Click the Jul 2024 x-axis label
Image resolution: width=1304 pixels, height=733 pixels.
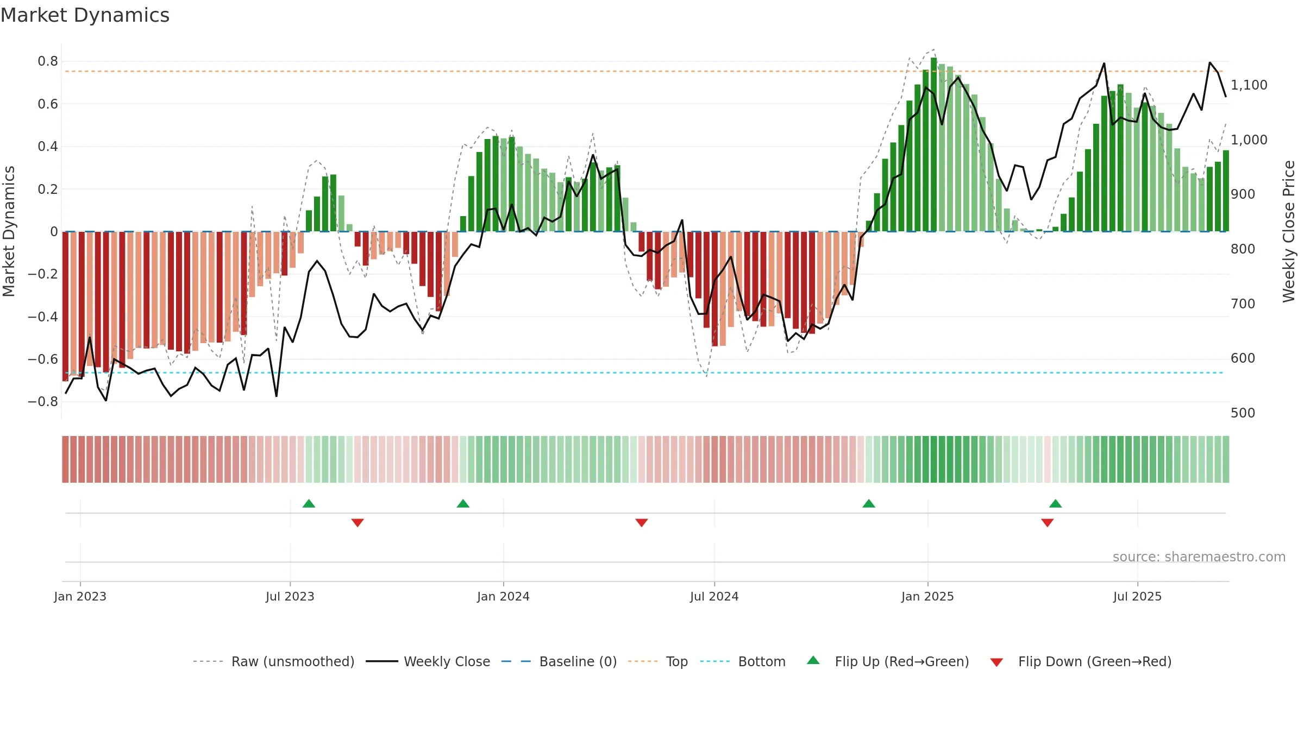click(x=714, y=596)
